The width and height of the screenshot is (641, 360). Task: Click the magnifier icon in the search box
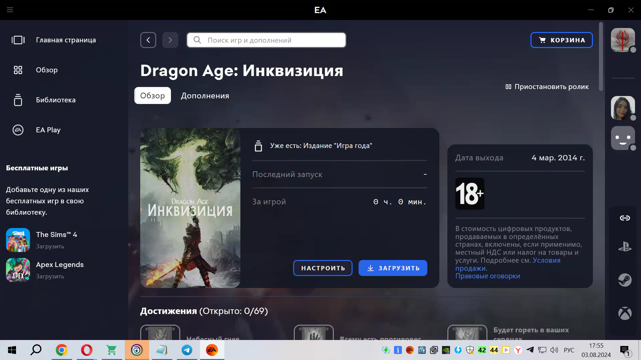[x=197, y=40]
